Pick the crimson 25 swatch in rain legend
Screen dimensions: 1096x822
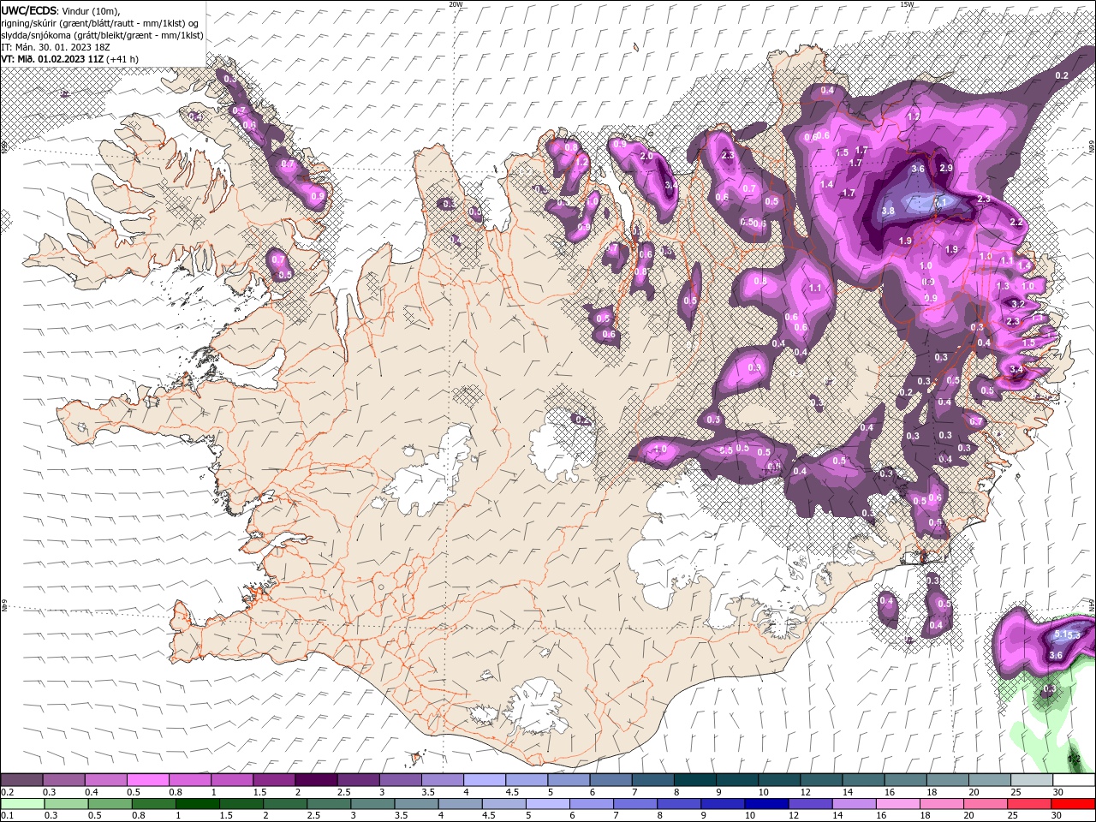click(1029, 803)
